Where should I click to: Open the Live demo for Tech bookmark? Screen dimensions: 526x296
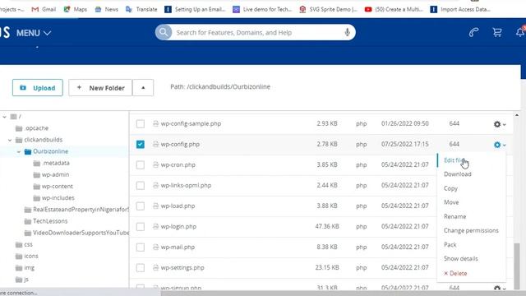point(262,9)
